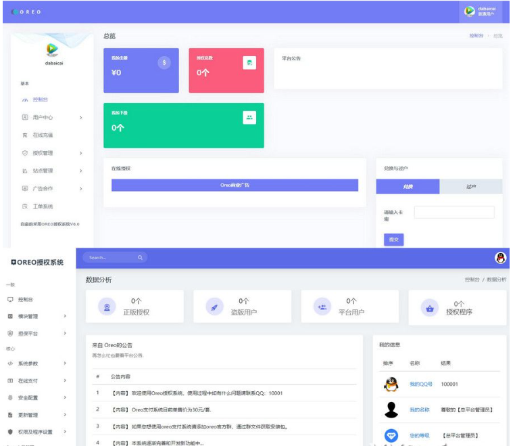
Task: Expand the 模块管理 menu chevron
Action: tap(65, 316)
